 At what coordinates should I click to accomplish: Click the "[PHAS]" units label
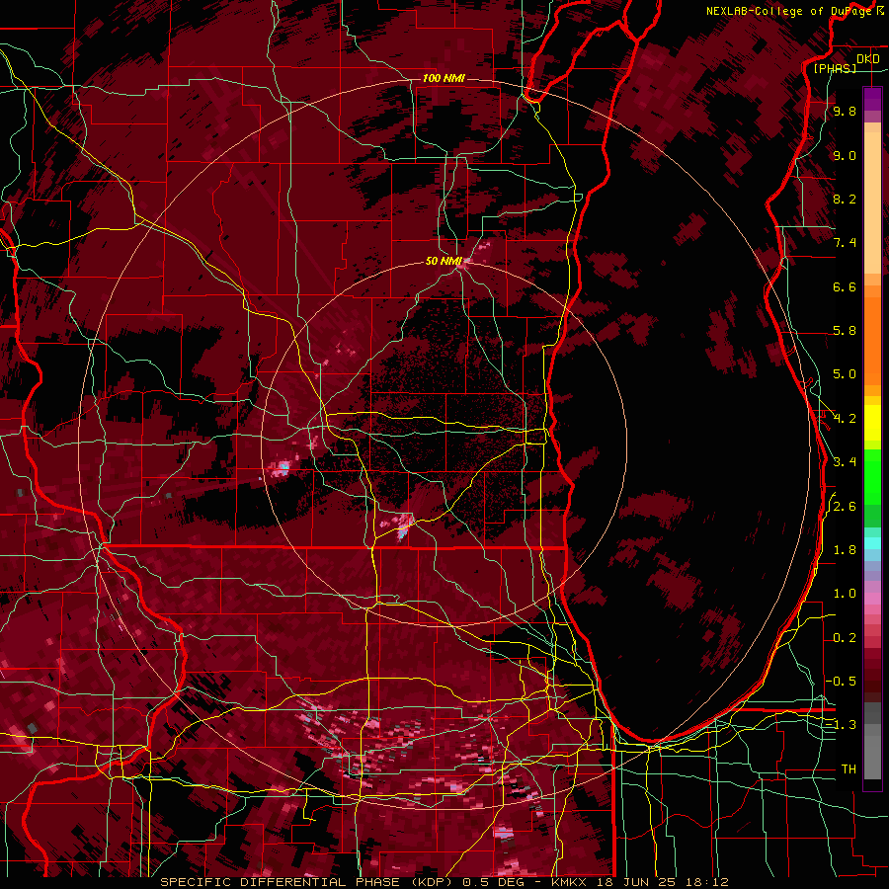point(835,68)
